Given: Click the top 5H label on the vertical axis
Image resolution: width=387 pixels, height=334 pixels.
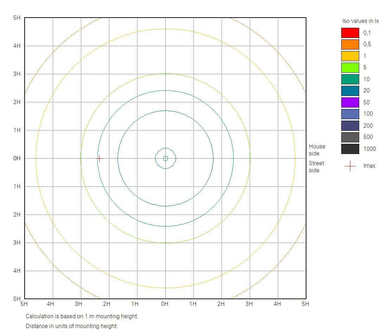Looking at the screenshot, I should 17,18.
